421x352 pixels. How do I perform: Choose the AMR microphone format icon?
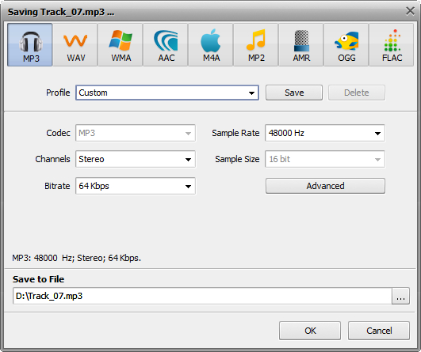[x=301, y=45]
